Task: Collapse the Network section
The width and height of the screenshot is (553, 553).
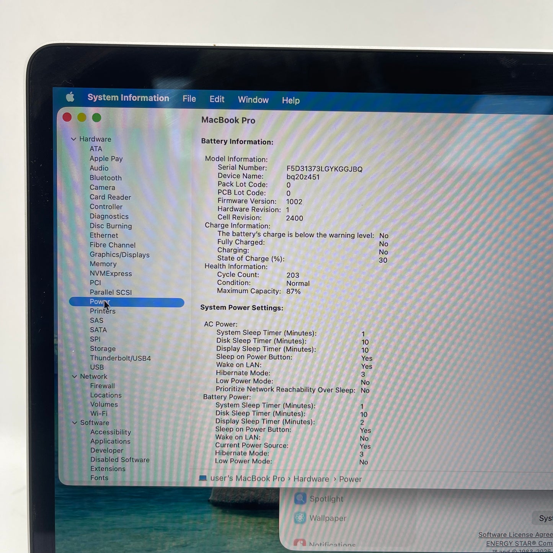Action: (74, 376)
